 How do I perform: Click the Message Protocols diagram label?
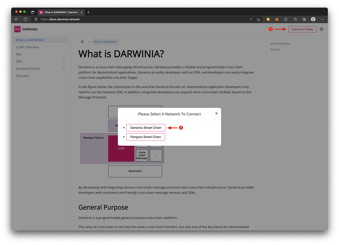click(93, 138)
